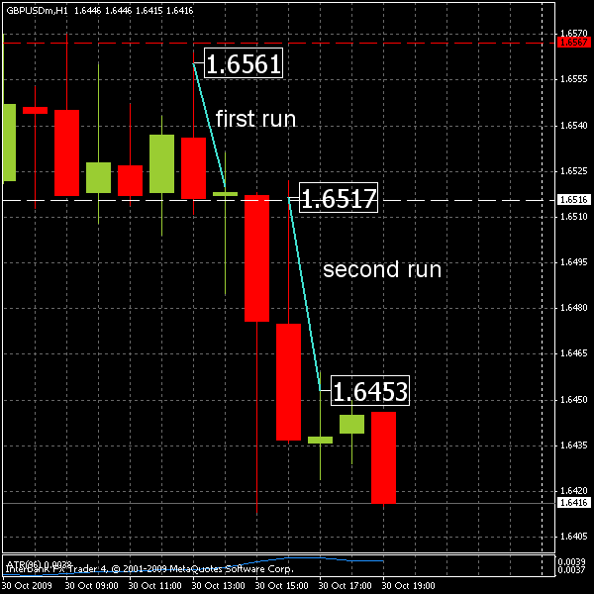Screen dimensions: 594x594
Task: Click the 30 Oct 19:00 time label
Action: tap(408, 586)
